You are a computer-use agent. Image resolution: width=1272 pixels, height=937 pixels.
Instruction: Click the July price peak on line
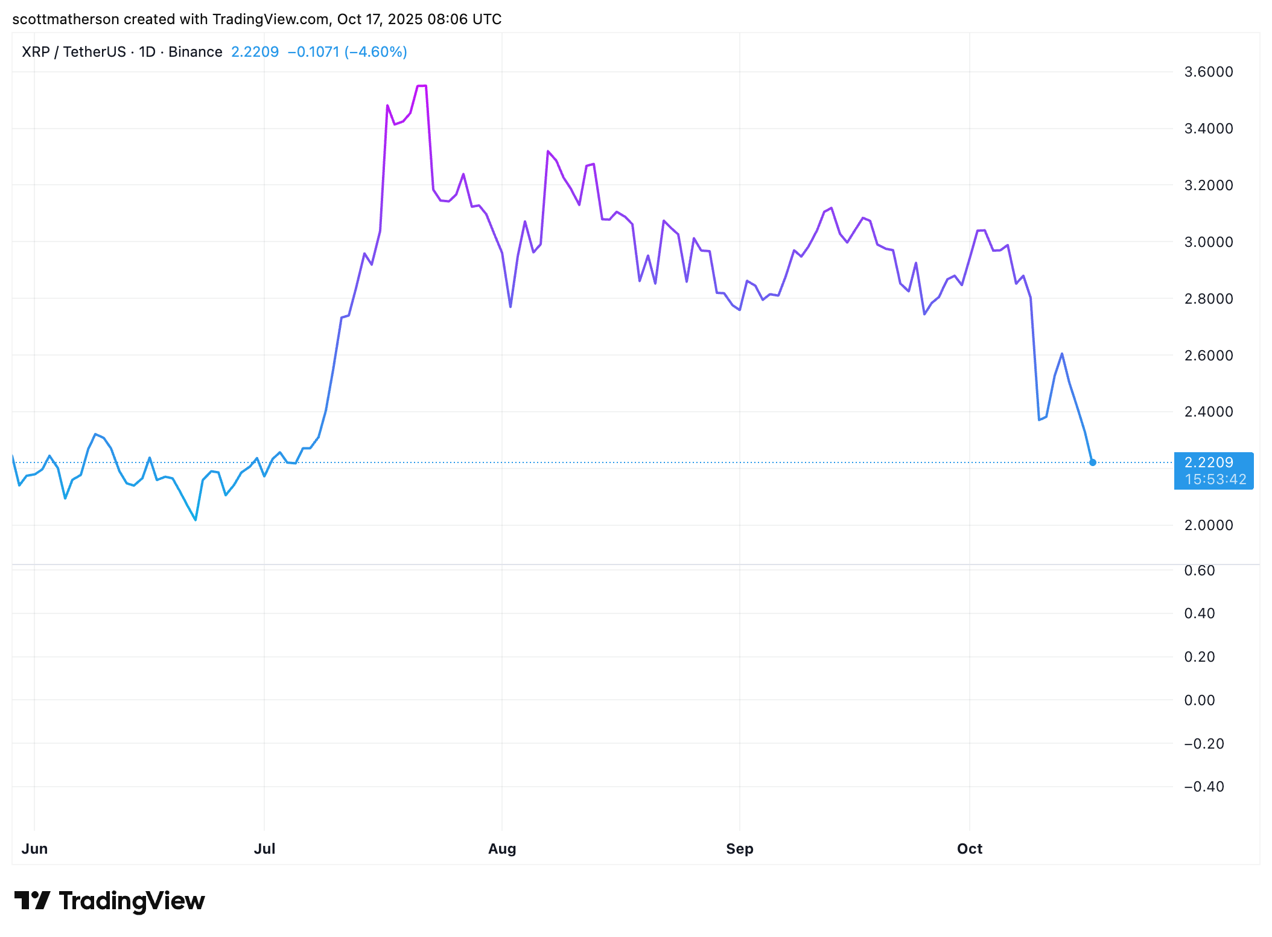click(422, 86)
